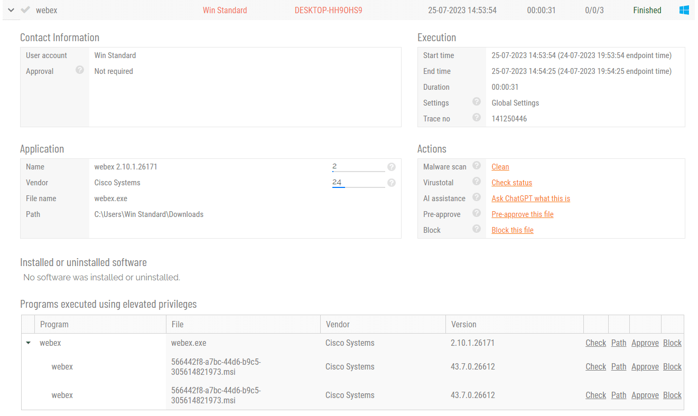The height and width of the screenshot is (416, 698).
Task: Open help icon next to Pre-approve
Action: click(x=477, y=213)
